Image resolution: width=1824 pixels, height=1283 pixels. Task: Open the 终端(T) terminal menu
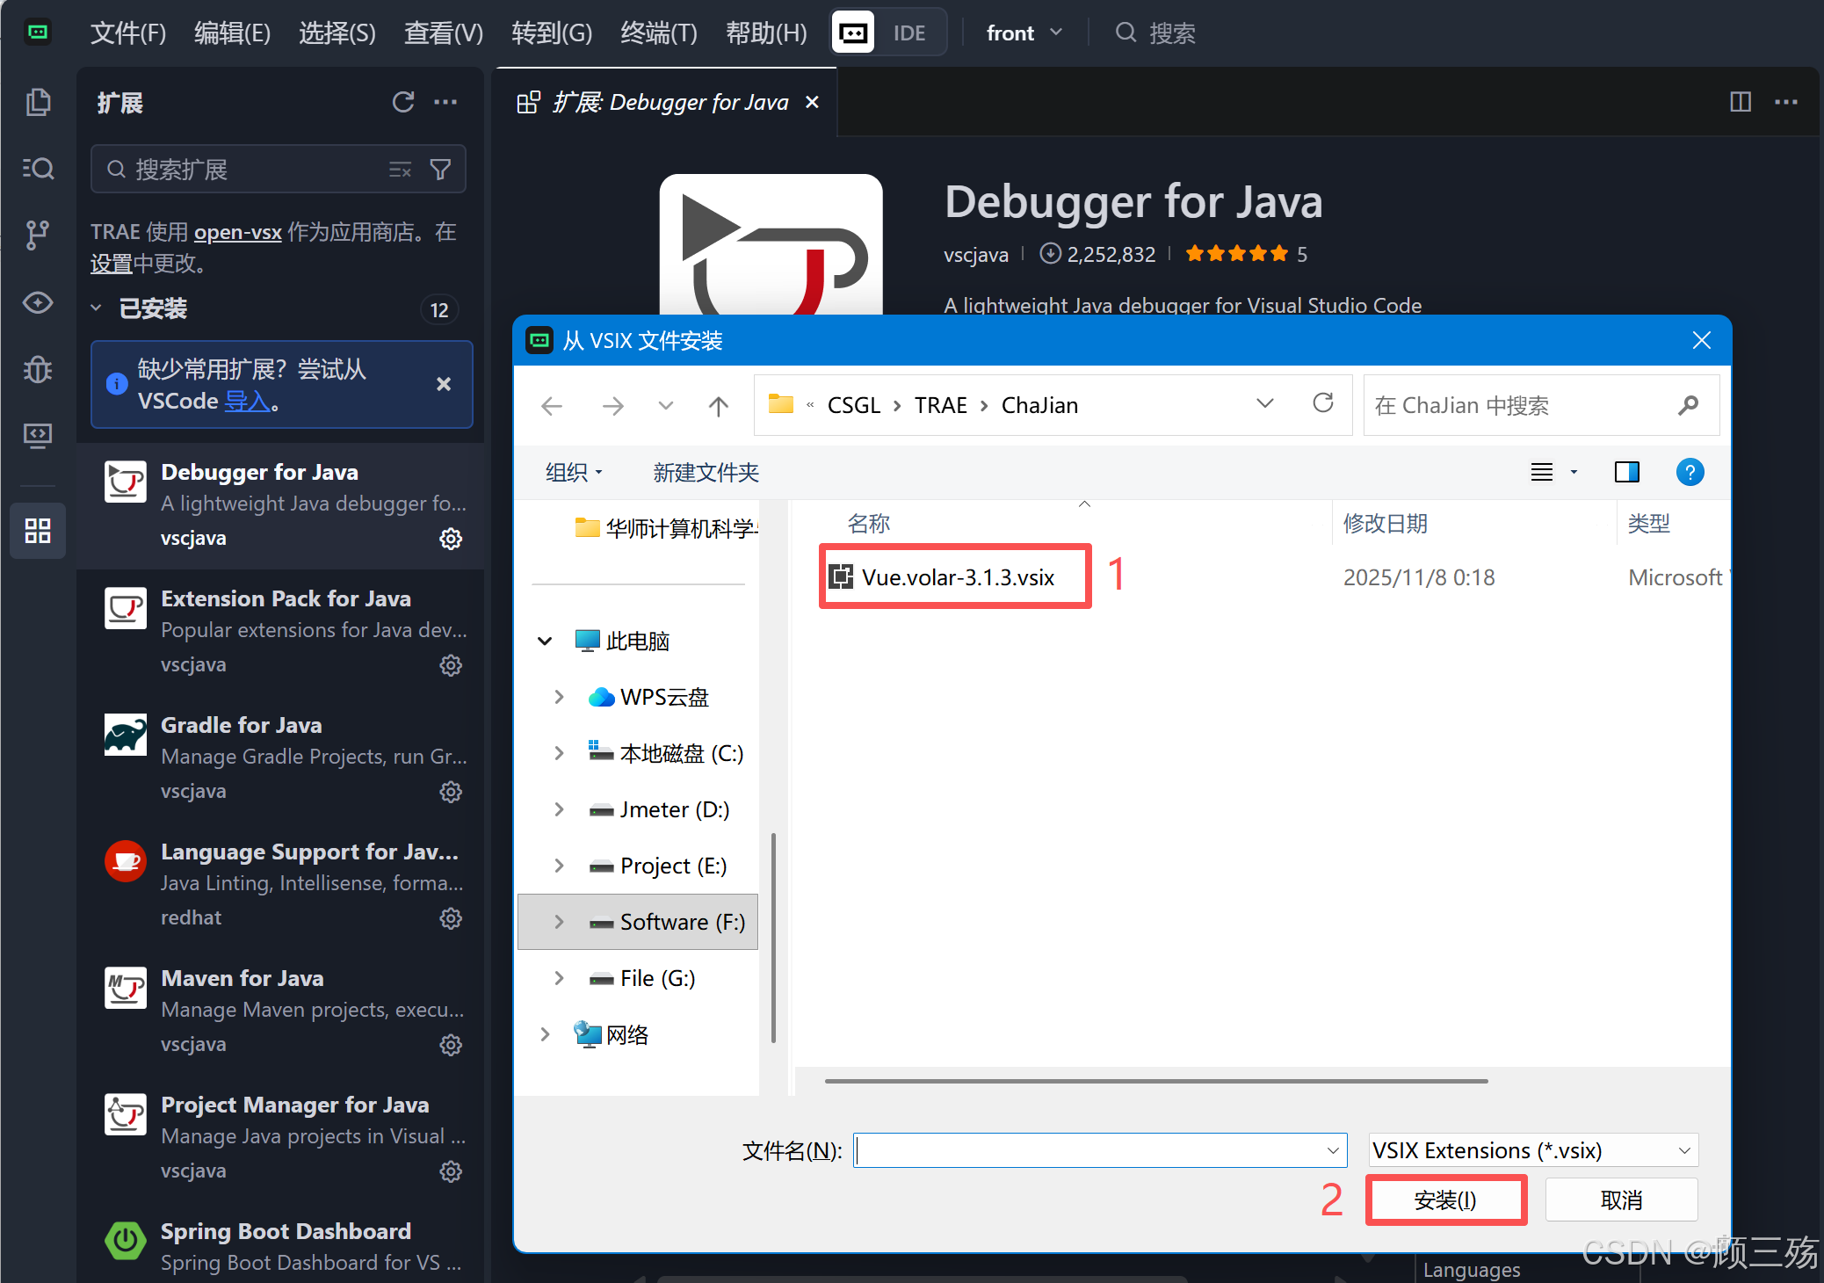(658, 33)
